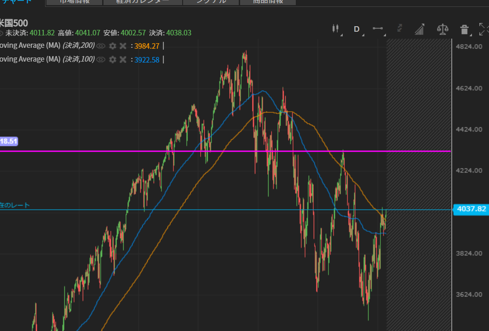Open the candlestick chart type dropdown
This screenshot has height=331, width=489.
[336, 29]
